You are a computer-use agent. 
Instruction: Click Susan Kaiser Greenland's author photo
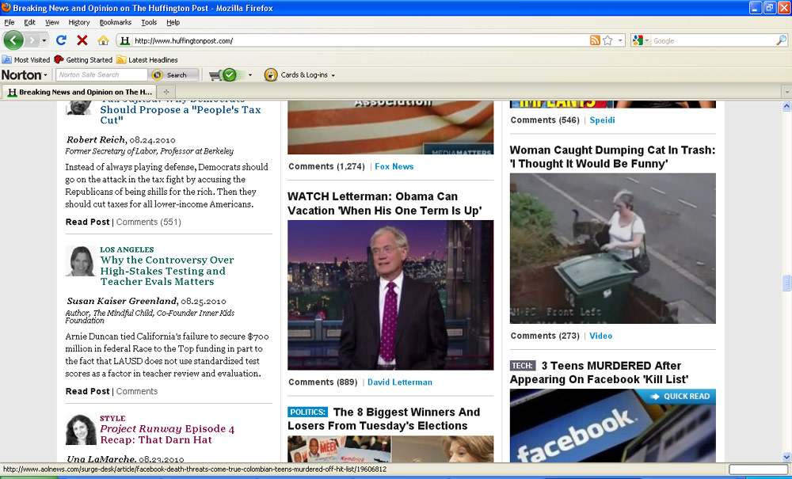coord(81,261)
